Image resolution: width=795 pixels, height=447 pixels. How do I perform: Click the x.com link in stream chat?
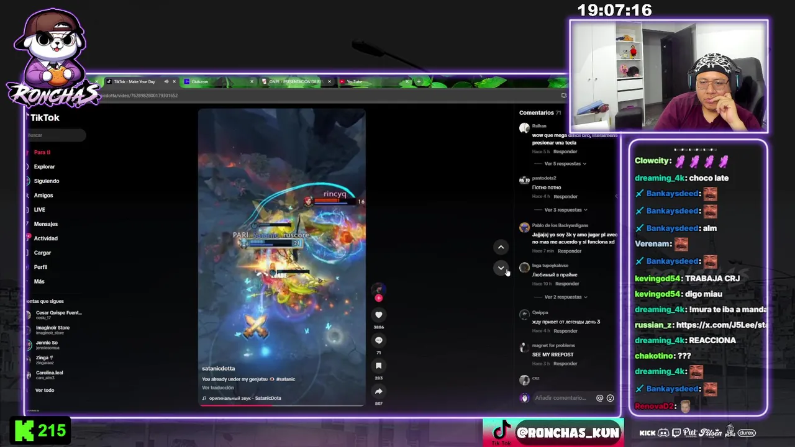click(722, 325)
